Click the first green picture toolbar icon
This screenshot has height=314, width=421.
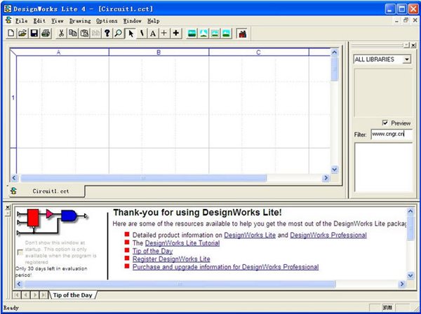tap(192, 33)
